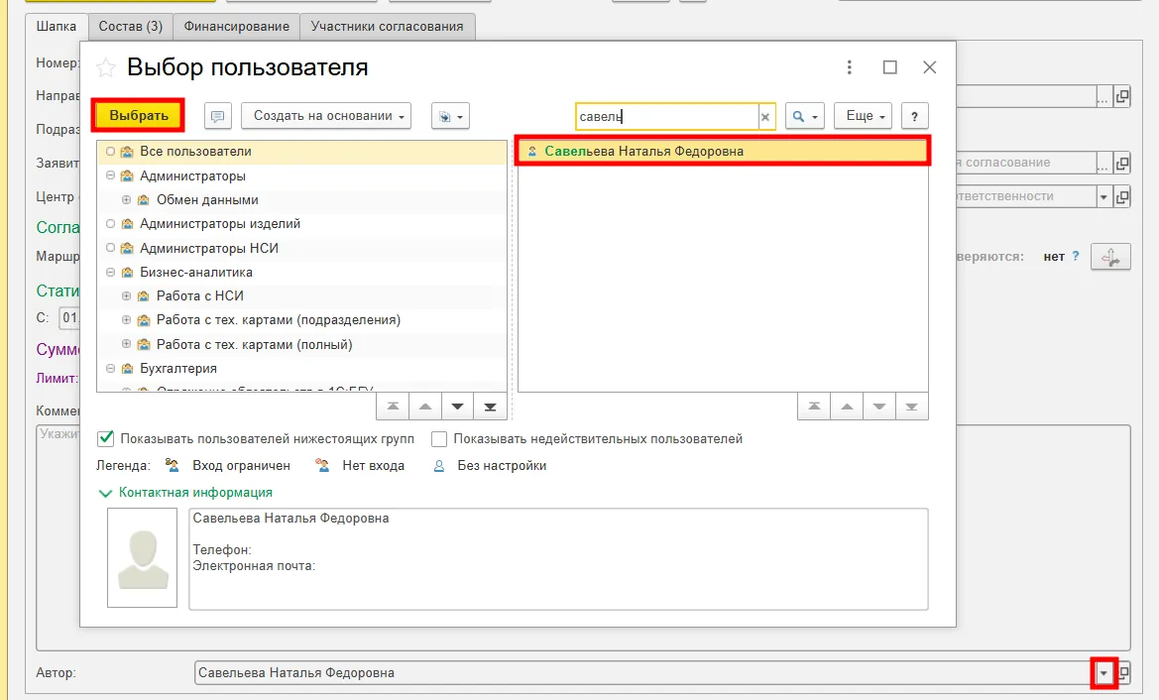Click the ellipsis button in the согласование field
1159x700 pixels.
1103,163
